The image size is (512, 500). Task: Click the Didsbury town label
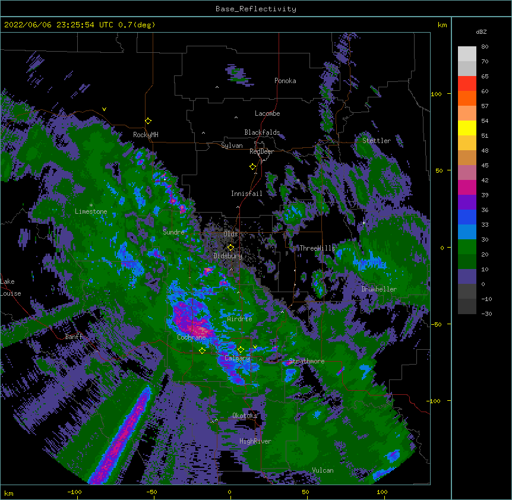227,256
